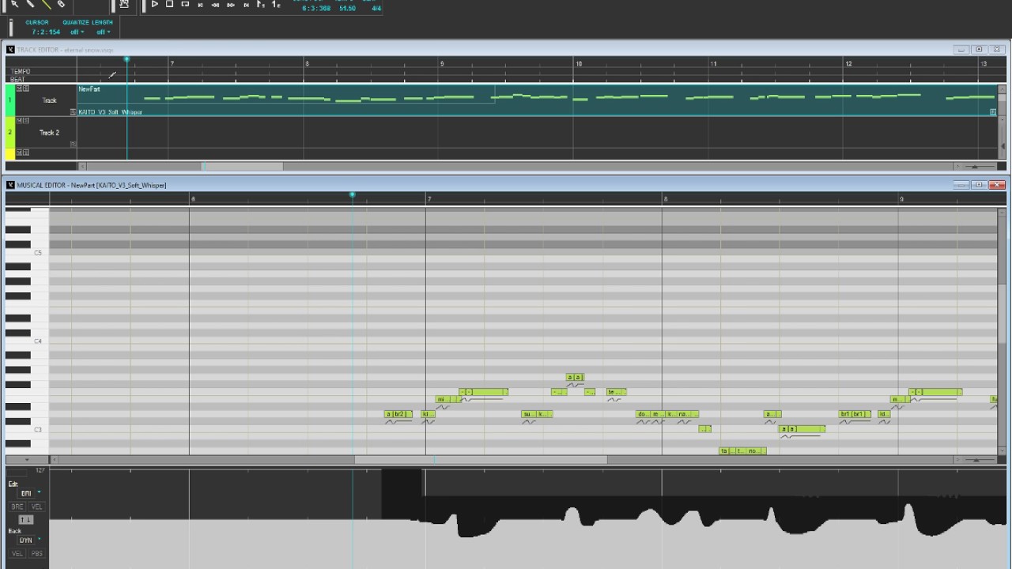The image size is (1012, 569).
Task: Click the rewind transport button
Action: point(215,5)
